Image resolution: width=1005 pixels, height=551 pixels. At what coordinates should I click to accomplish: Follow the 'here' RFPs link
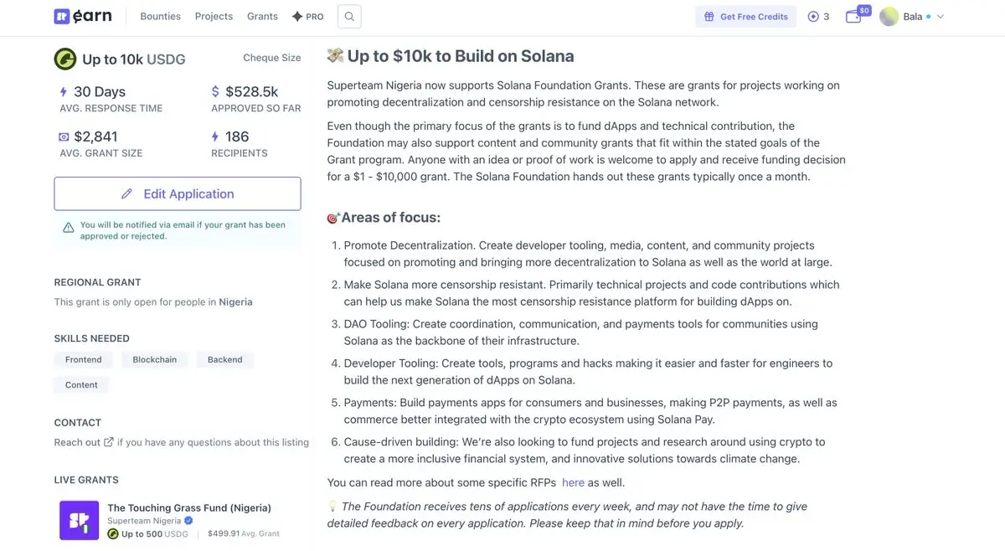573,482
